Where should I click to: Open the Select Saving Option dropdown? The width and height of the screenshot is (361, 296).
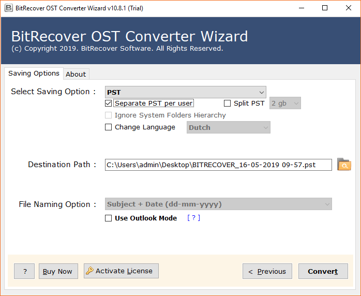tap(185, 92)
